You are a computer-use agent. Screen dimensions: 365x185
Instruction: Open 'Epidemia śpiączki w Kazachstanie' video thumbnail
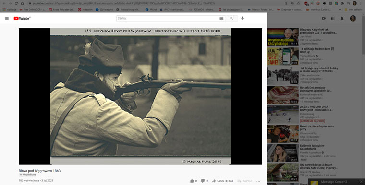(x=282, y=153)
